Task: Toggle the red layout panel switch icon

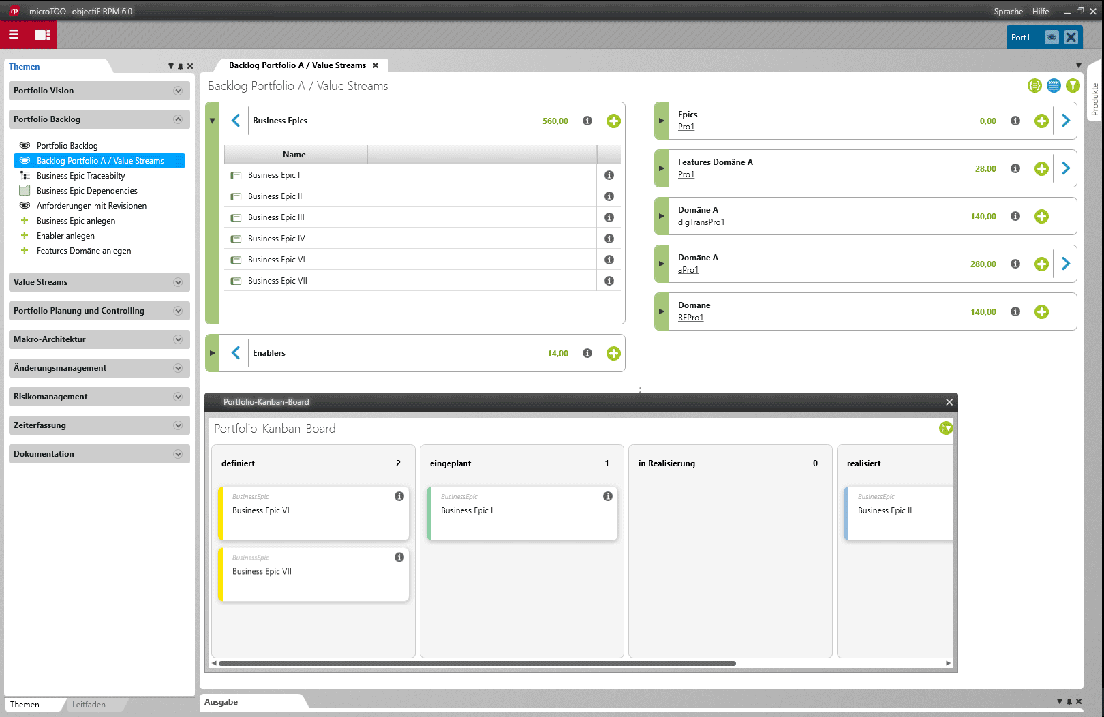Action: tap(42, 34)
